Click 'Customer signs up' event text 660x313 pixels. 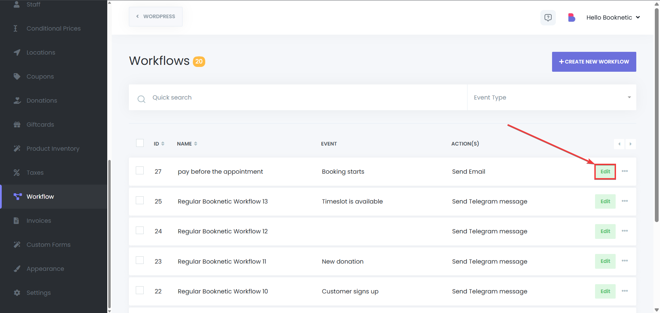[350, 291]
